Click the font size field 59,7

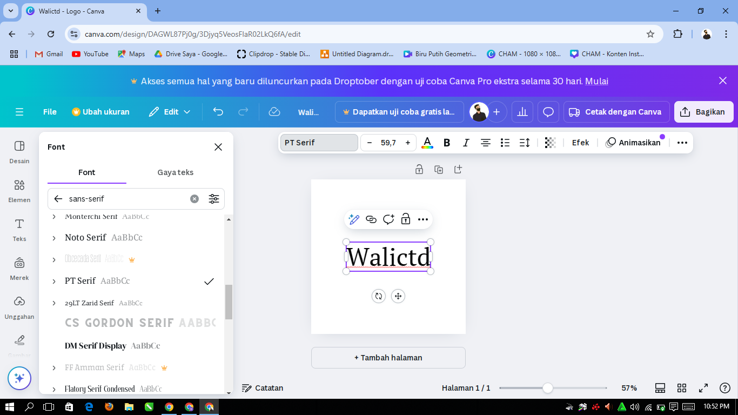[388, 143]
